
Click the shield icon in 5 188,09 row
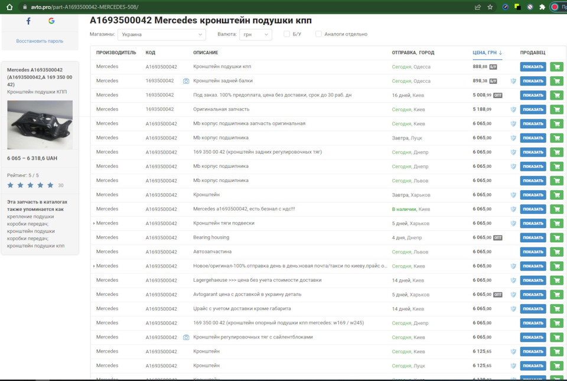click(x=513, y=109)
